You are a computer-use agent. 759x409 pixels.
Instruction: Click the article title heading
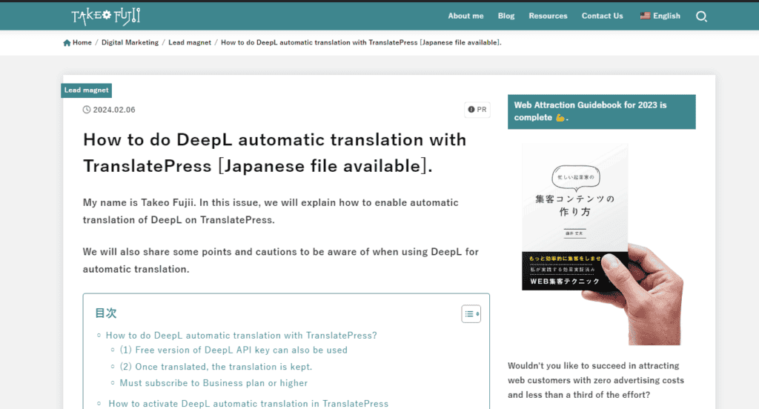[274, 153]
